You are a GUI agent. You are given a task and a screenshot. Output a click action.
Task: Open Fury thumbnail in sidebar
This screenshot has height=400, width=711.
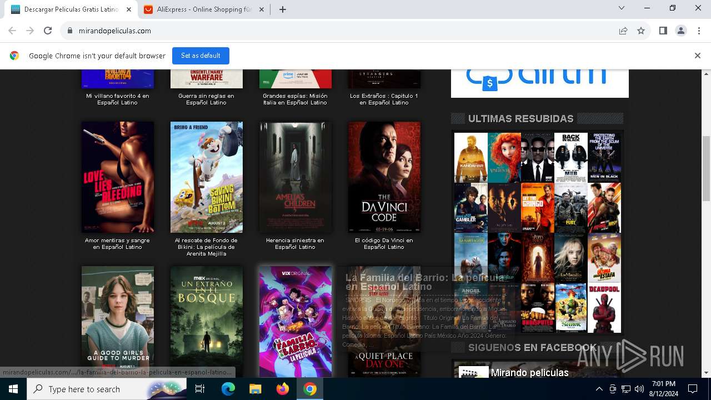coord(571,207)
